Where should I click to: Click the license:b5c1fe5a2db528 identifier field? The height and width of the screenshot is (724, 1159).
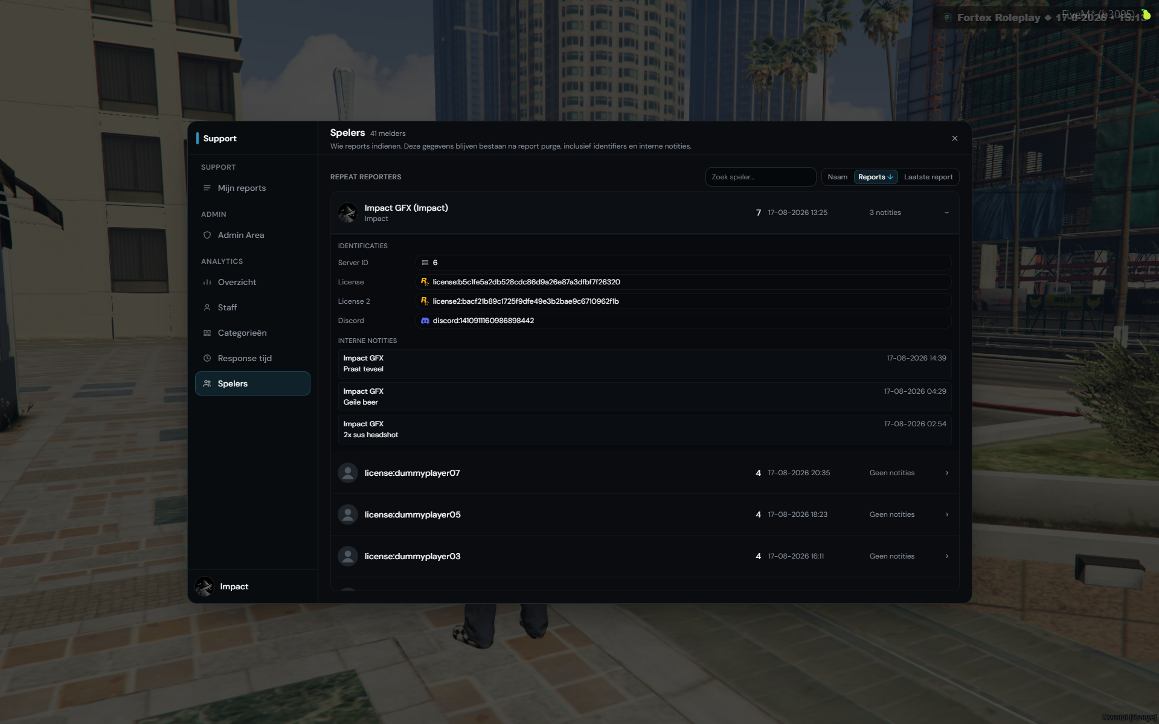[x=683, y=282]
